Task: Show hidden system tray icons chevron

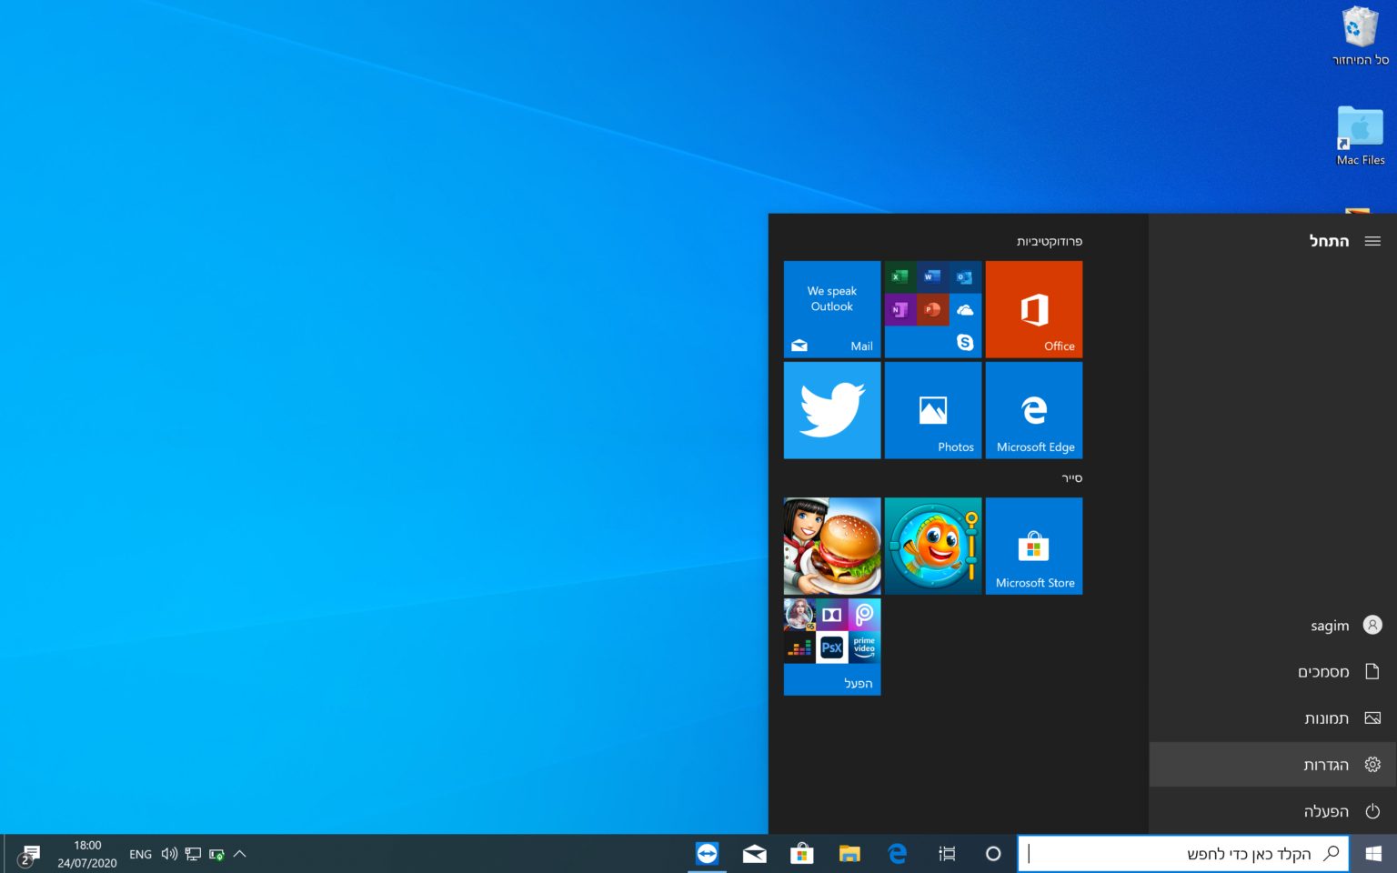Action: click(240, 854)
